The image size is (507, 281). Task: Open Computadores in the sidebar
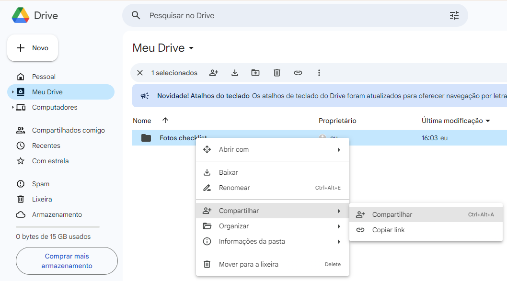pos(55,107)
